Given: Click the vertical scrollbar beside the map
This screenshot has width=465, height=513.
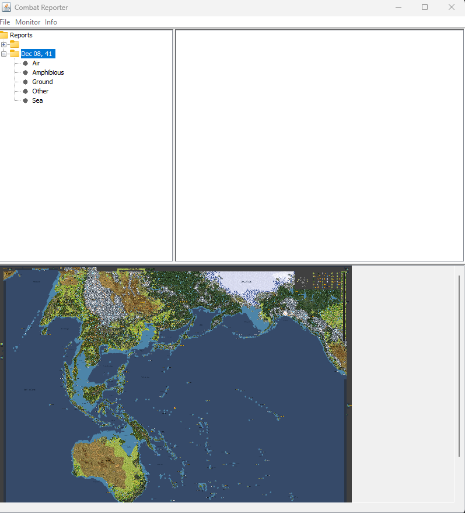Looking at the screenshot, I should coord(459,366).
